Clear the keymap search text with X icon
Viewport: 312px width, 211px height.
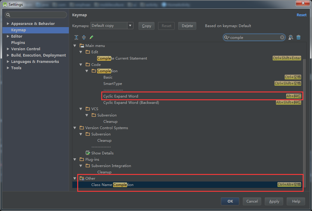click(282, 37)
